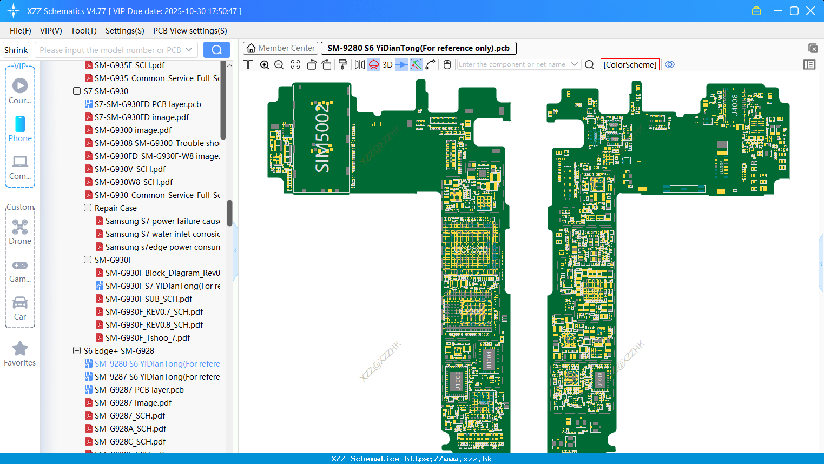Open SM-G930F_REV0.8_SCH.pdf
This screenshot has height=464, width=824.
click(154, 325)
